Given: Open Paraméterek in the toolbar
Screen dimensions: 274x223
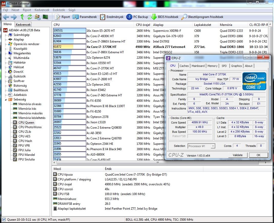Looking at the screenshot, I should tap(85, 17).
